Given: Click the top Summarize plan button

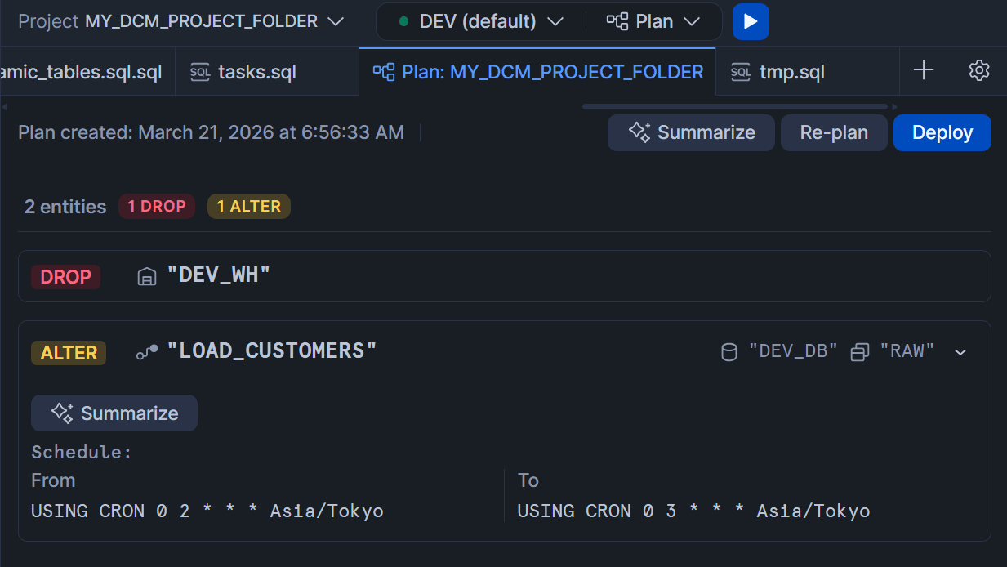Looking at the screenshot, I should pos(691,133).
